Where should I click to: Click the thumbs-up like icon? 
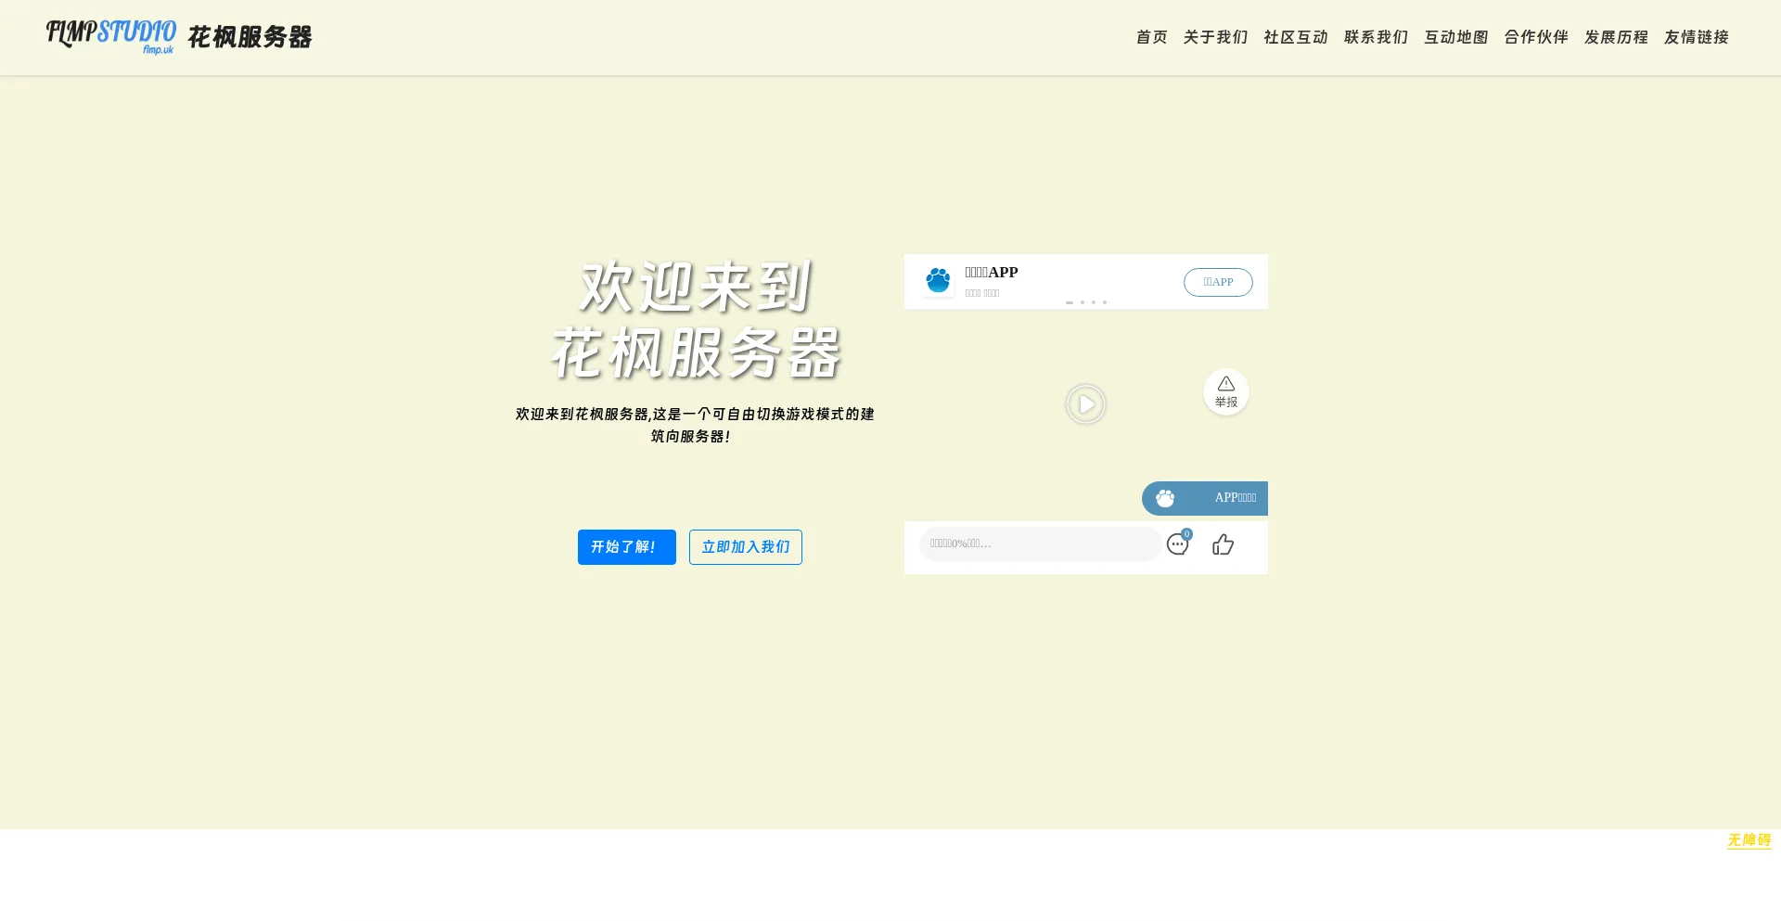point(1223,544)
